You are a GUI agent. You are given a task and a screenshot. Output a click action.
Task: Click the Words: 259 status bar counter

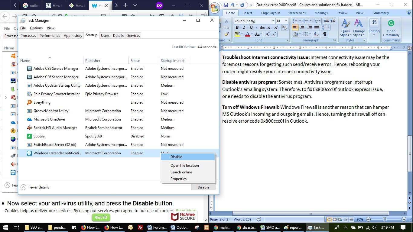[x=242, y=219]
